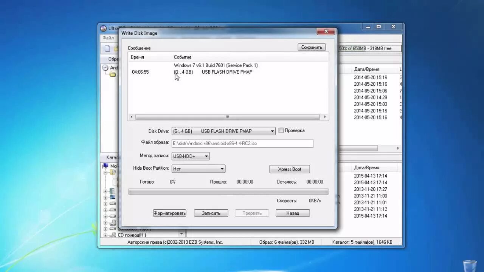
Task: Click the Образ: 6 файла(ов), 332 MB status
Action: tap(287, 242)
